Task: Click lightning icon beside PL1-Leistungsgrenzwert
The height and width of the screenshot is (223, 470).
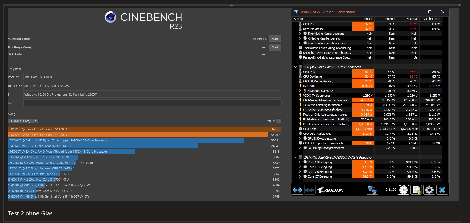Action: coord(300,119)
